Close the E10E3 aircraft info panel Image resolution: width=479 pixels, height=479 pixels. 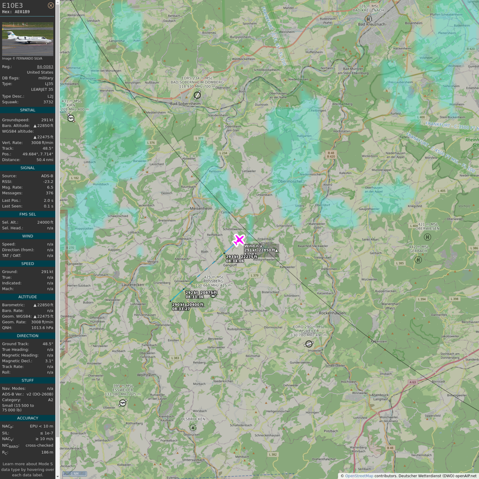[x=51, y=5]
